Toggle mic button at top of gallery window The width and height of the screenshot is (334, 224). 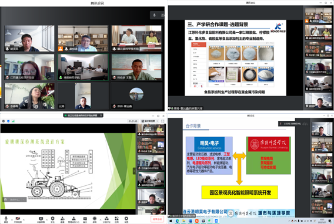[x=154, y=15]
